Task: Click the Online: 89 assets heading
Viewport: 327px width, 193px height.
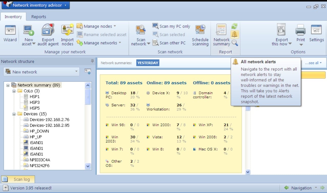Action: (167, 83)
